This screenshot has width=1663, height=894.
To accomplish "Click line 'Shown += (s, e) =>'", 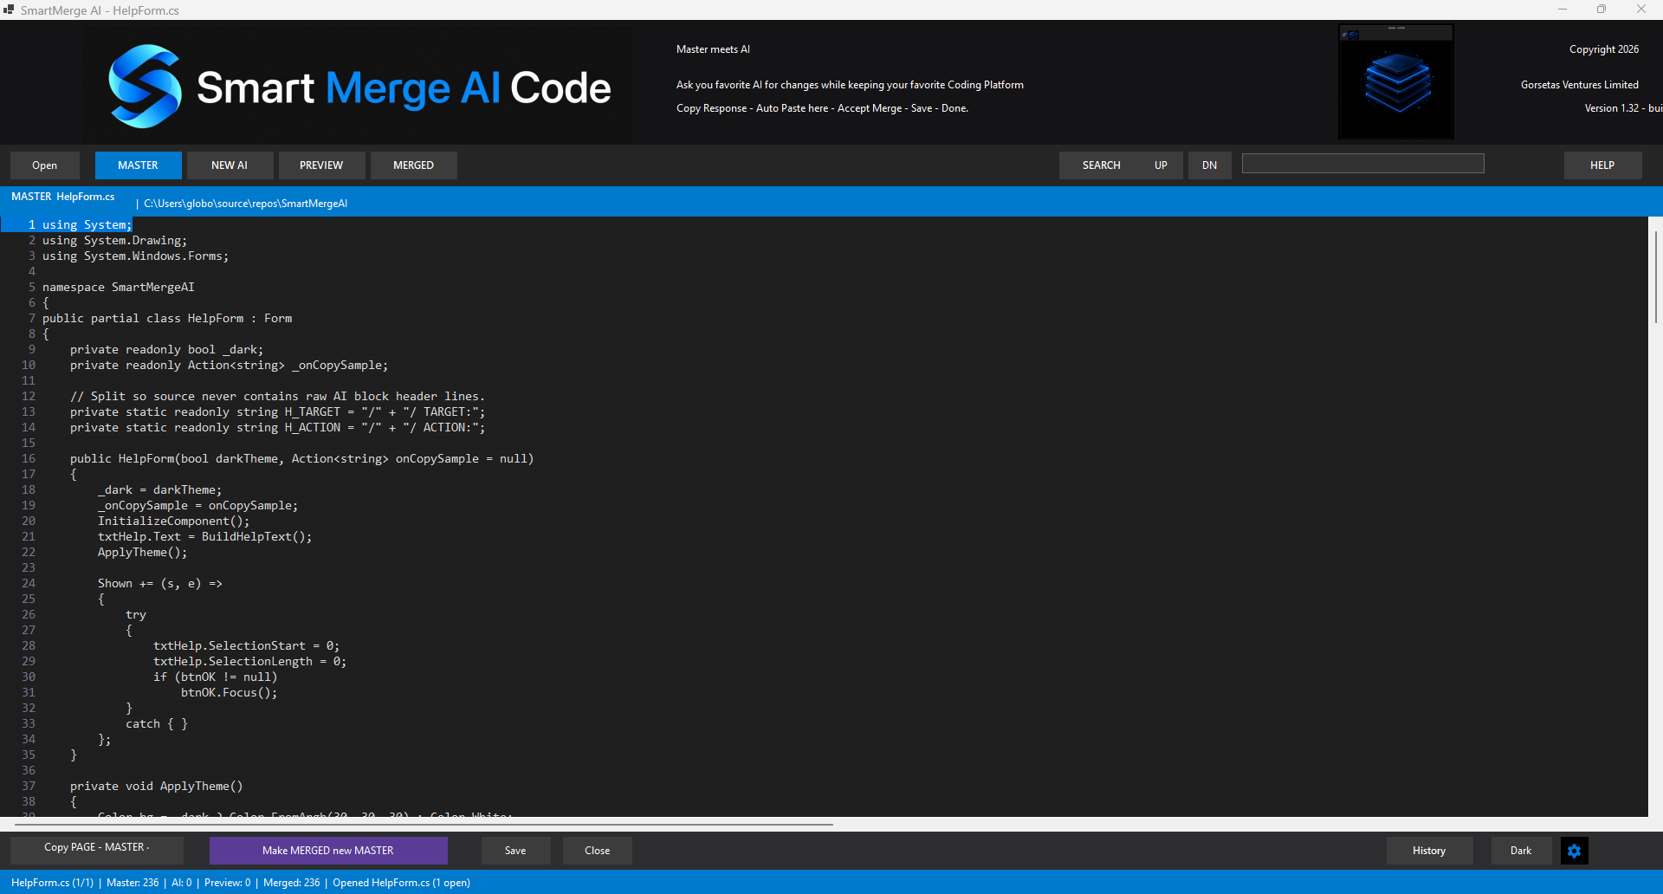I will [x=159, y=584].
